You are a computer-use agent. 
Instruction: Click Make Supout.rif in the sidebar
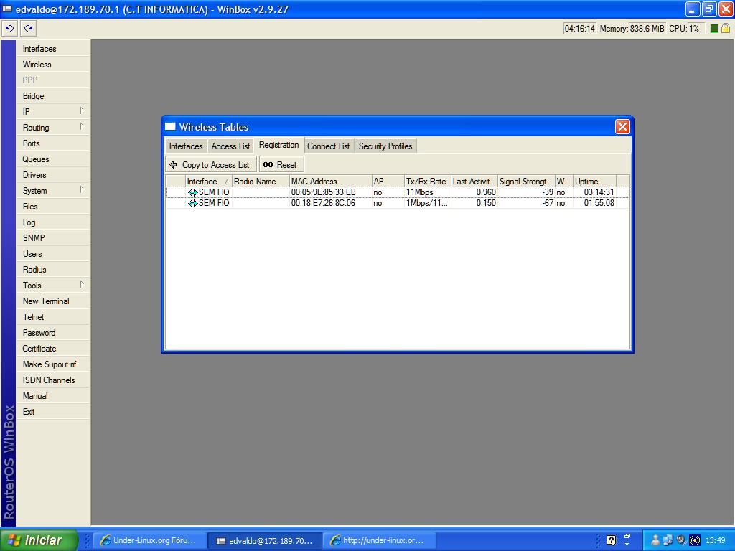(x=53, y=364)
